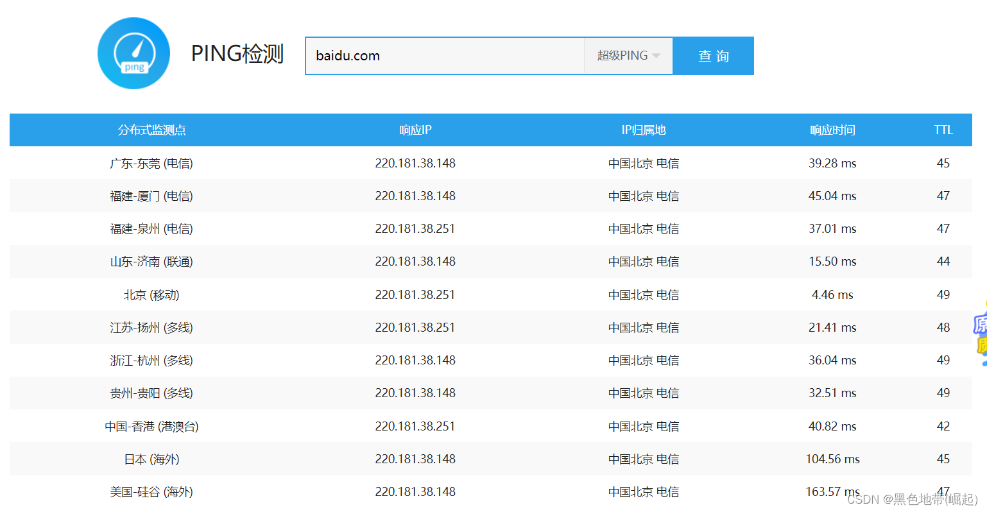
Task: Click the 39.28 ms response time
Action: tap(832, 164)
